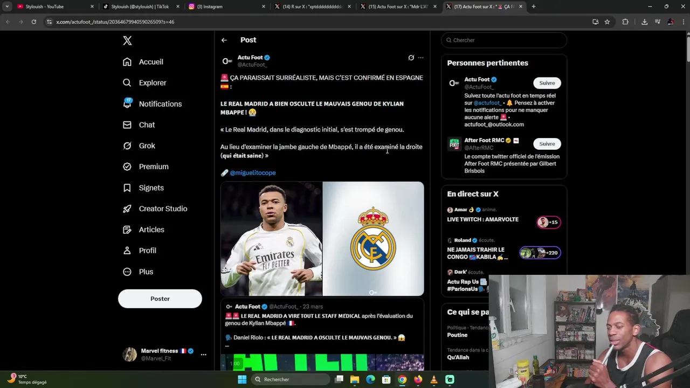Open Chrome profile avatar
This screenshot has width=690, height=388.
pyautogui.click(x=671, y=22)
